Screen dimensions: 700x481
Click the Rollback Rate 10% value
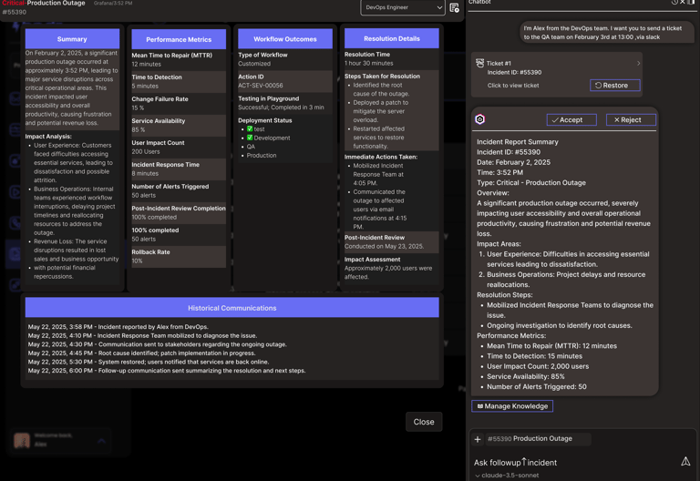click(x=137, y=261)
